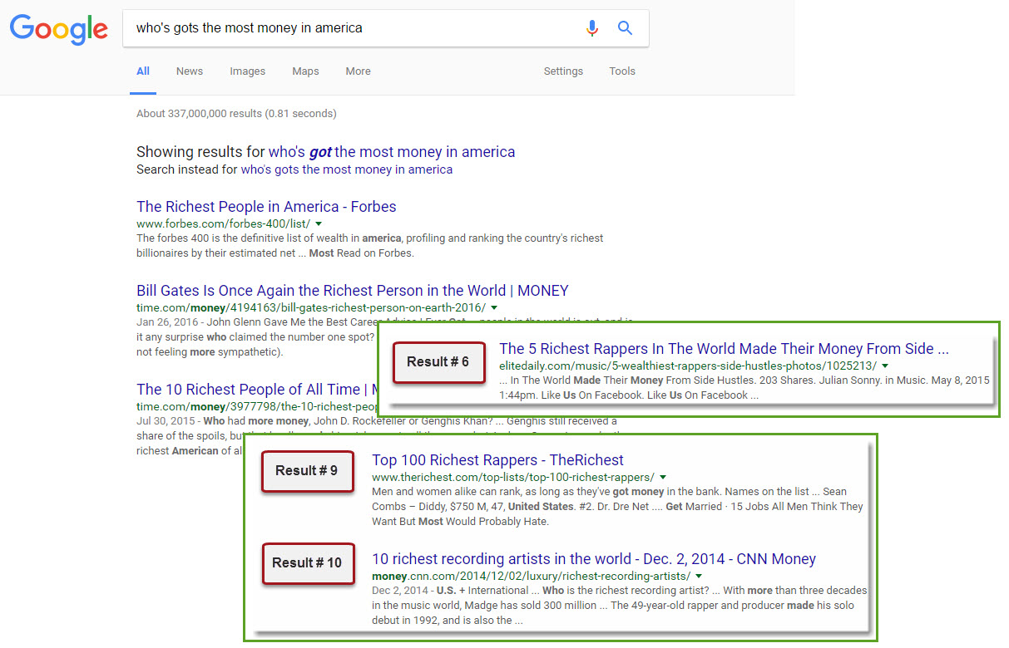Click the elitedaily.com URL text
This screenshot has height=648, width=1009.
tap(688, 366)
